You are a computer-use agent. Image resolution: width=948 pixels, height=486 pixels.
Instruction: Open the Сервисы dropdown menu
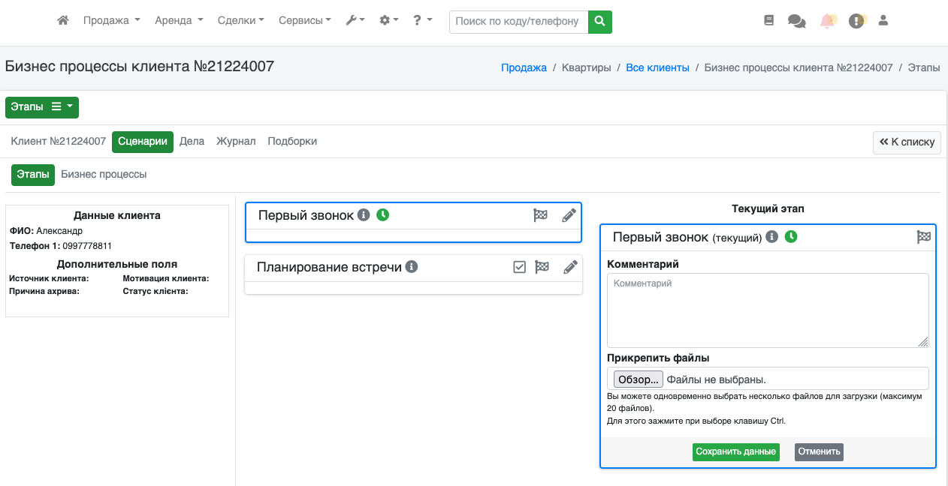pyautogui.click(x=304, y=21)
